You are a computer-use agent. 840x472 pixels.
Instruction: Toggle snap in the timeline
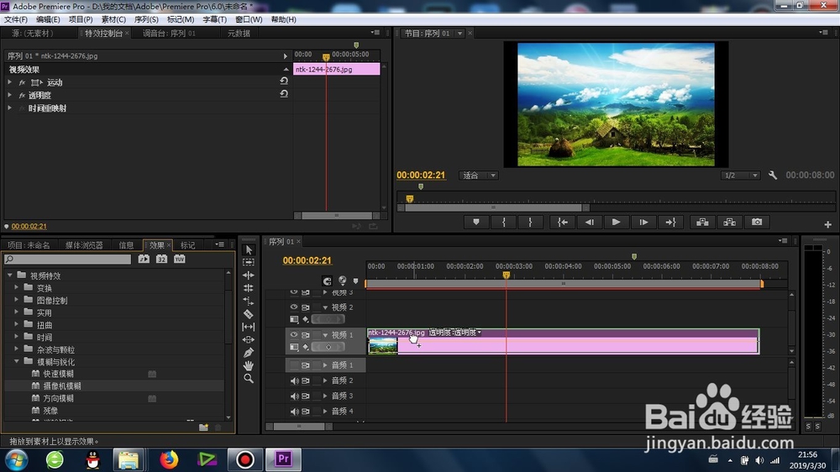327,281
